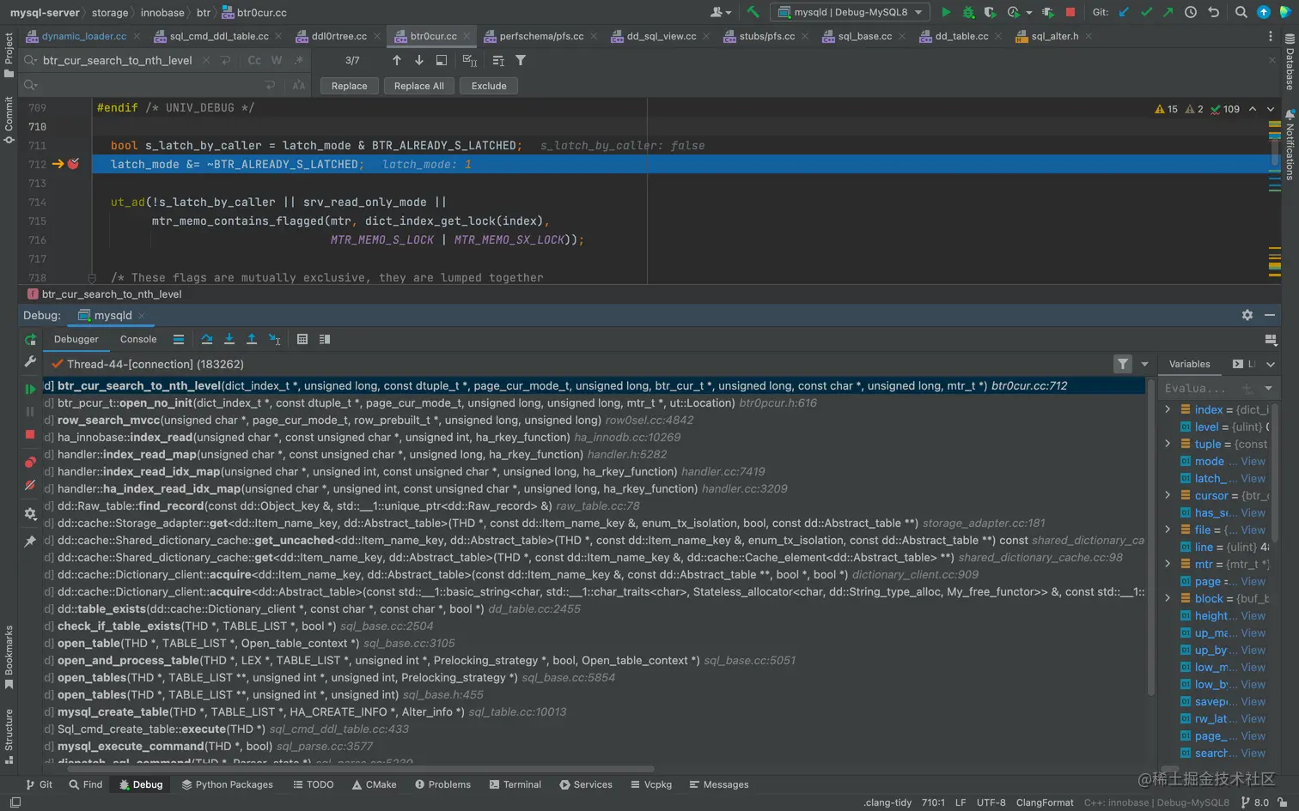Image resolution: width=1299 pixels, height=811 pixels.
Task: Run mysqld with the green play button
Action: click(946, 12)
